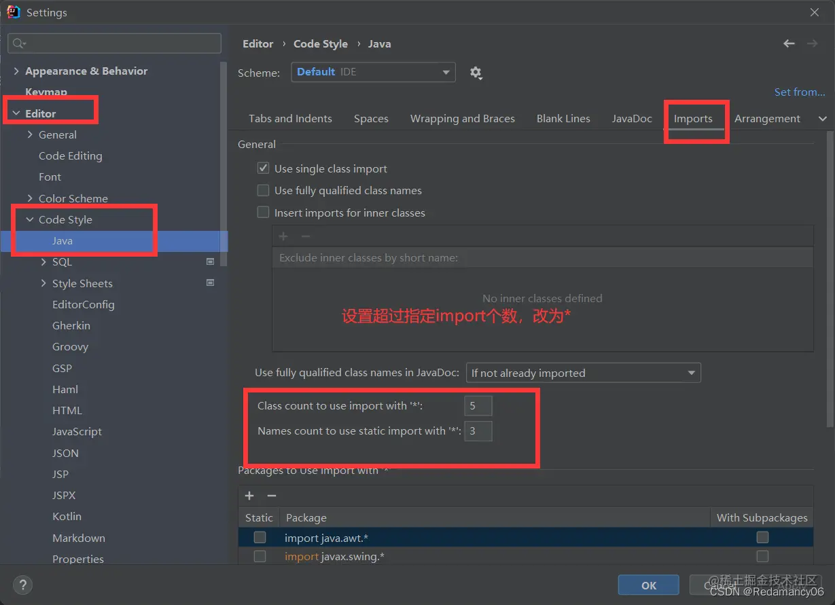Viewport: 835px width, 605px height.
Task: Add a package with the plus icon
Action: 249,496
